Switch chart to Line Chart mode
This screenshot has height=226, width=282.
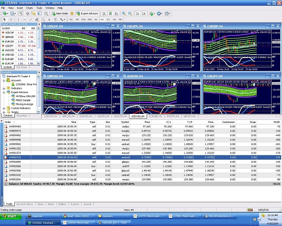tap(116, 14)
